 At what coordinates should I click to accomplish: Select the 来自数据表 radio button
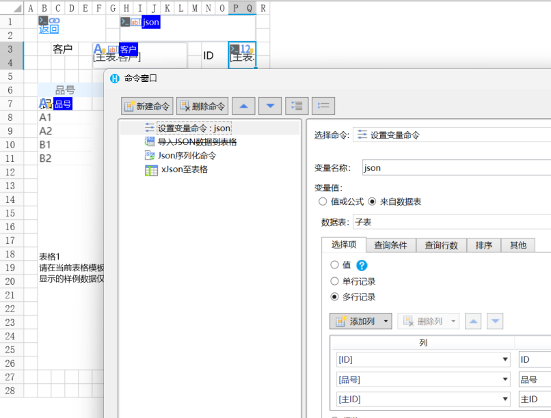[372, 201]
